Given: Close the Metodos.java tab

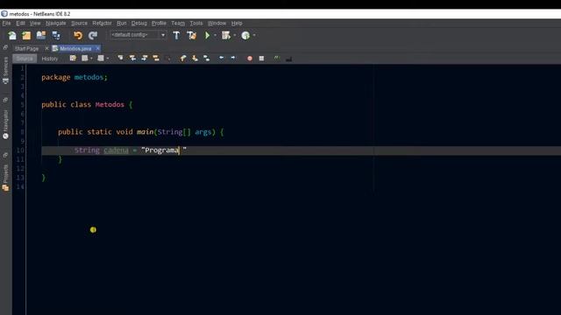Looking at the screenshot, I should tap(97, 48).
